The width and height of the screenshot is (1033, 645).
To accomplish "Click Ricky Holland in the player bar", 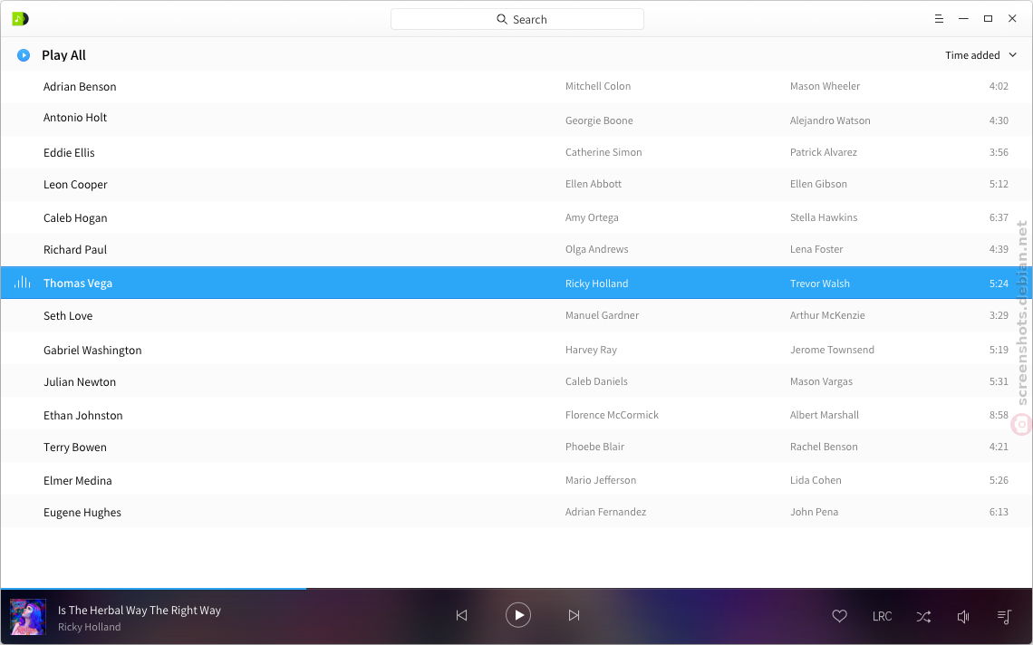I will pyautogui.click(x=89, y=627).
